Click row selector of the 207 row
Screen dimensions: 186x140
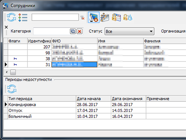tap(6, 47)
